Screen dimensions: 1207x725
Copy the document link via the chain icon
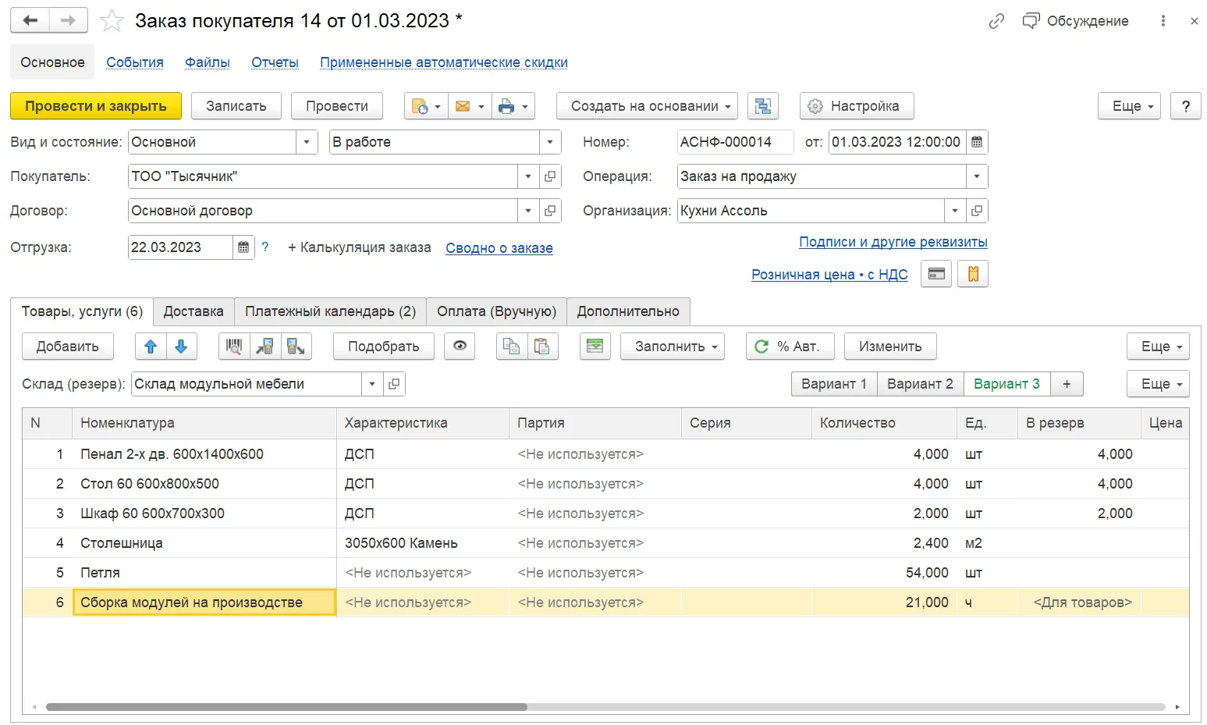point(996,21)
